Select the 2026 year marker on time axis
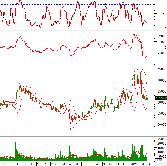167x166 pixels. click(x=134, y=164)
